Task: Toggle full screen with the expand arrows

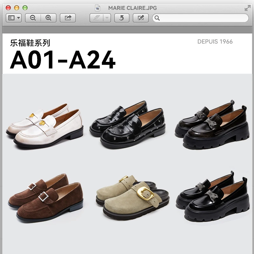Action: (247, 8)
